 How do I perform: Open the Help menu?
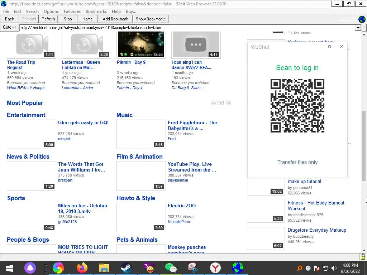point(116,11)
